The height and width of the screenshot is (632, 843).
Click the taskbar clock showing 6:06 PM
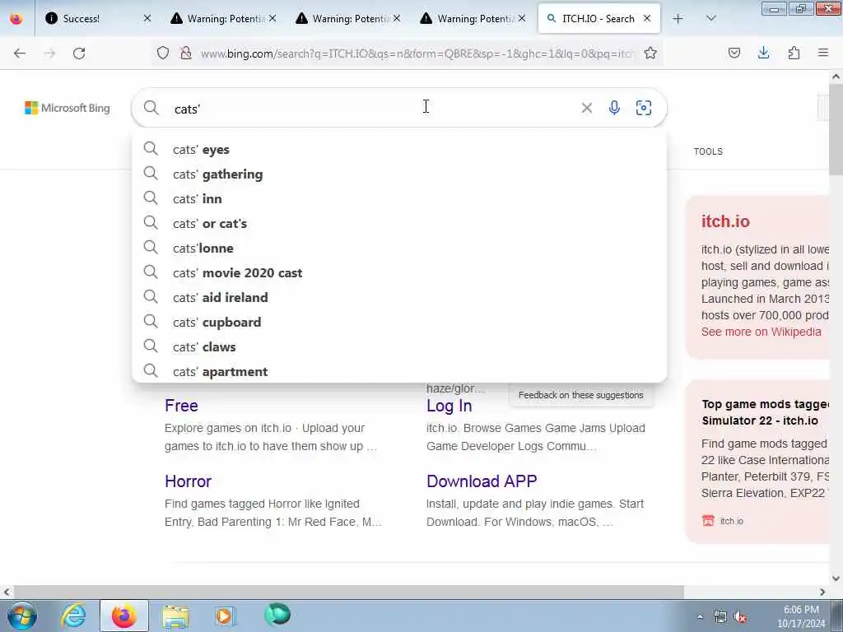click(801, 616)
